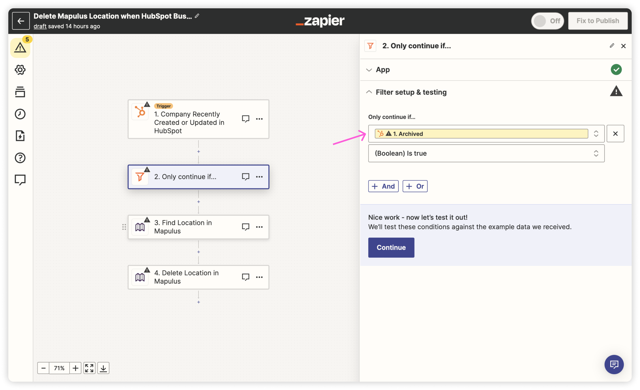
Task: Open the comments icon in sidebar
Action: [x=20, y=180]
